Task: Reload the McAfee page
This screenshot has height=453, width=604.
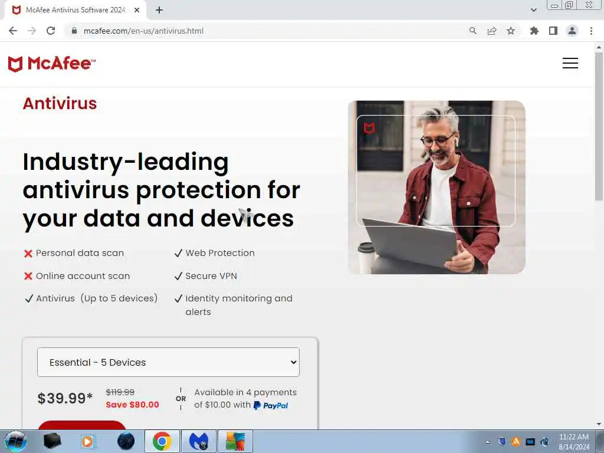Action: 51,31
